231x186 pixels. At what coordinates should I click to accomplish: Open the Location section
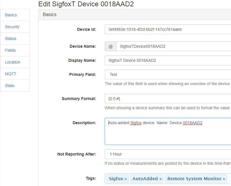pyautogui.click(x=12, y=62)
